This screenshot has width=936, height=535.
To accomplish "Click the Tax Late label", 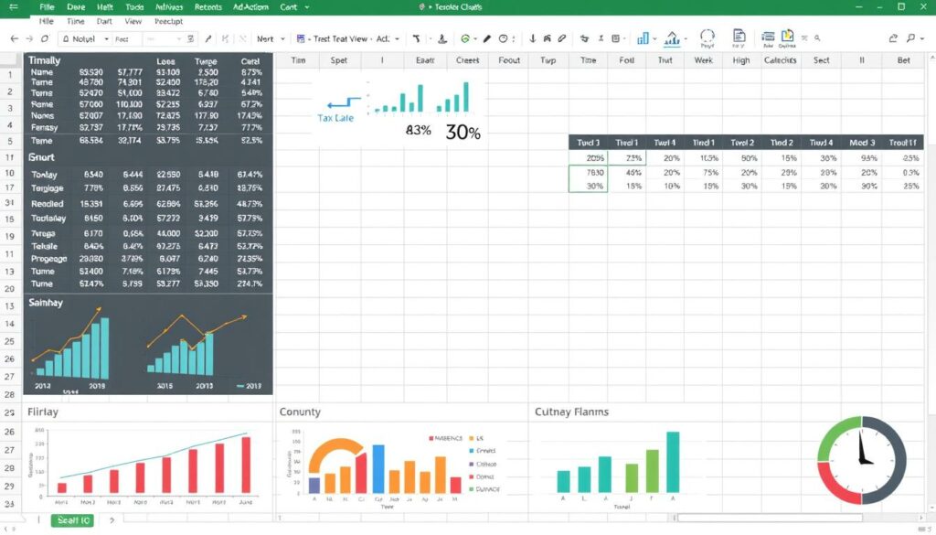I will tap(335, 118).
